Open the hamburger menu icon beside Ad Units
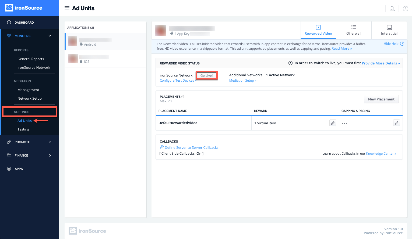 coord(67,8)
